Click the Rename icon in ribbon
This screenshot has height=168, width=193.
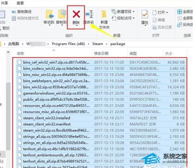(89, 14)
